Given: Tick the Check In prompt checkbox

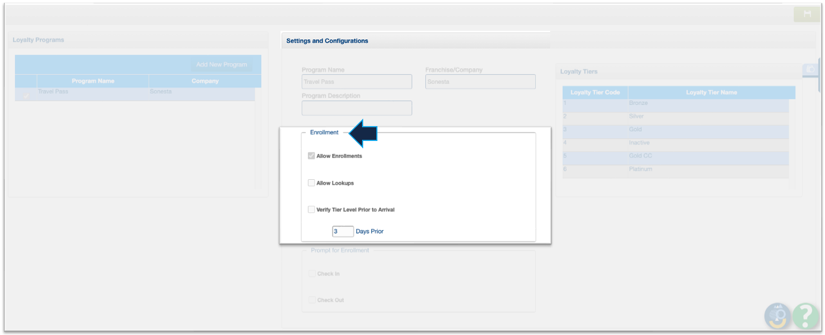Looking at the screenshot, I should [312, 273].
